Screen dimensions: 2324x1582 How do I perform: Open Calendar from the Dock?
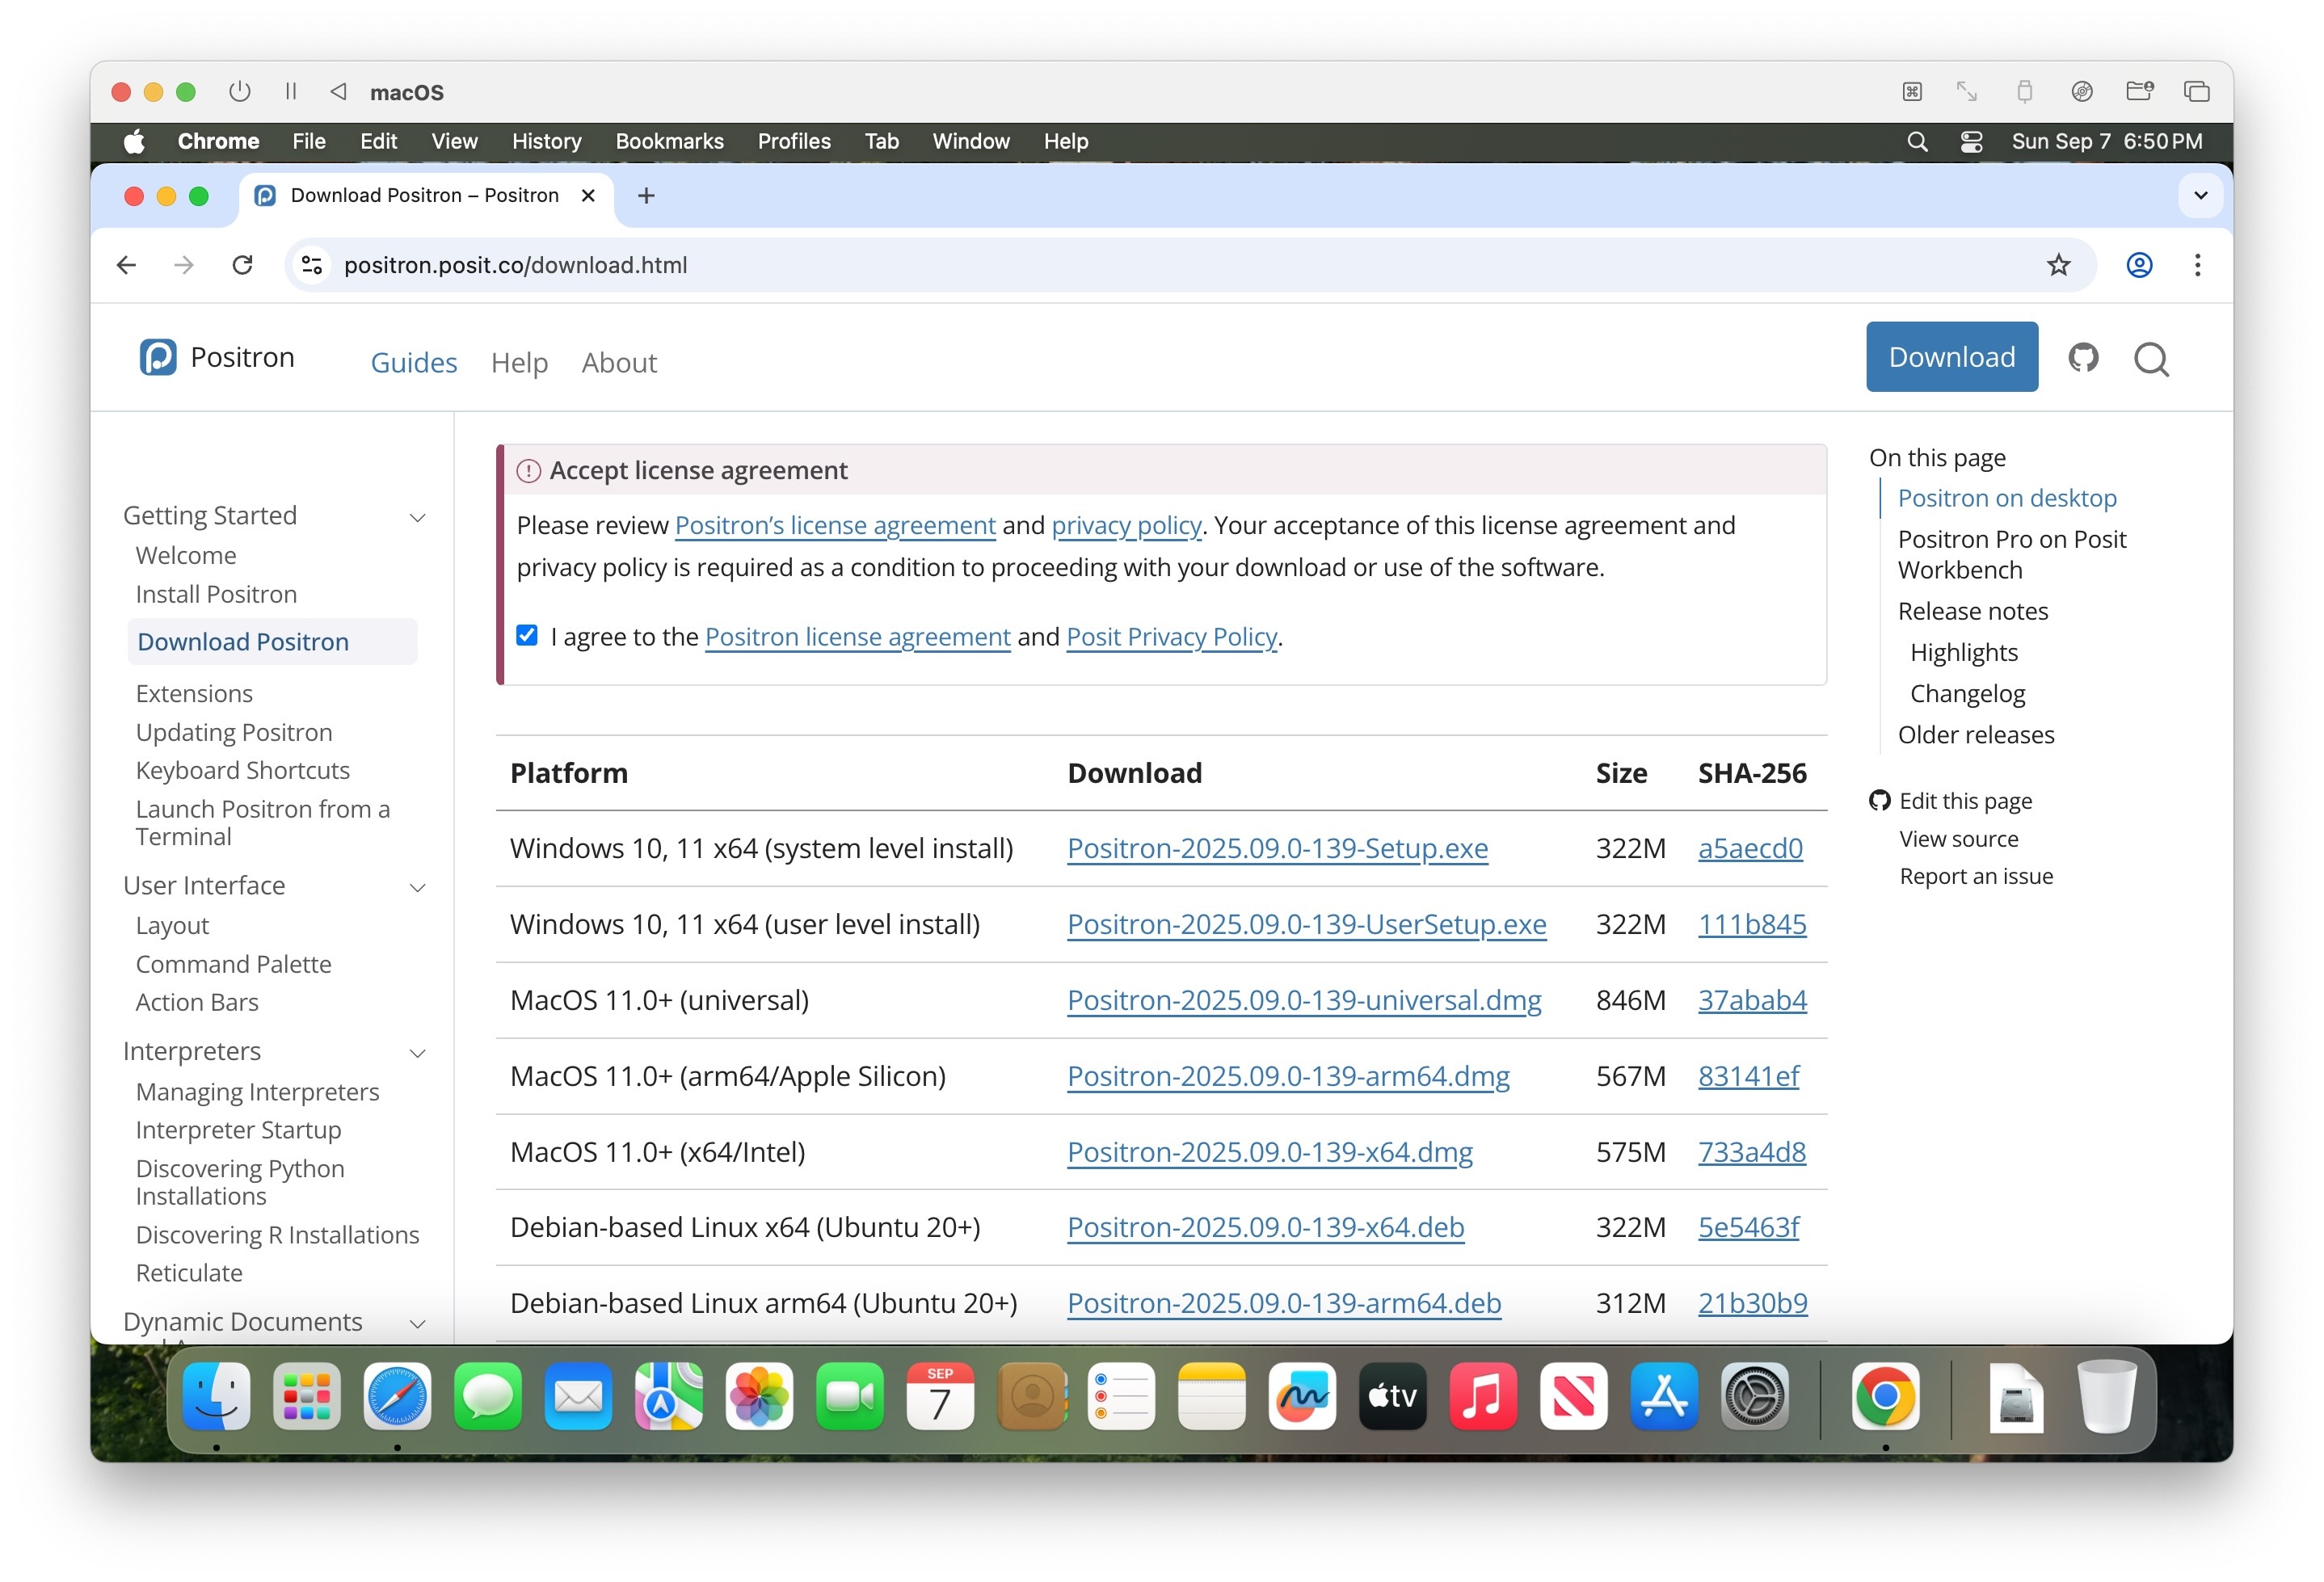pos(940,1396)
